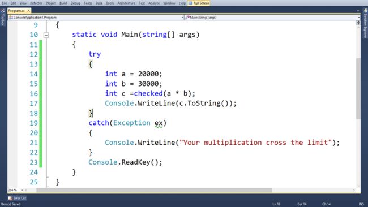Click horizontal scrollbar right arrow
Image resolution: width=368 pixels, height=207 pixels.
click(354, 190)
